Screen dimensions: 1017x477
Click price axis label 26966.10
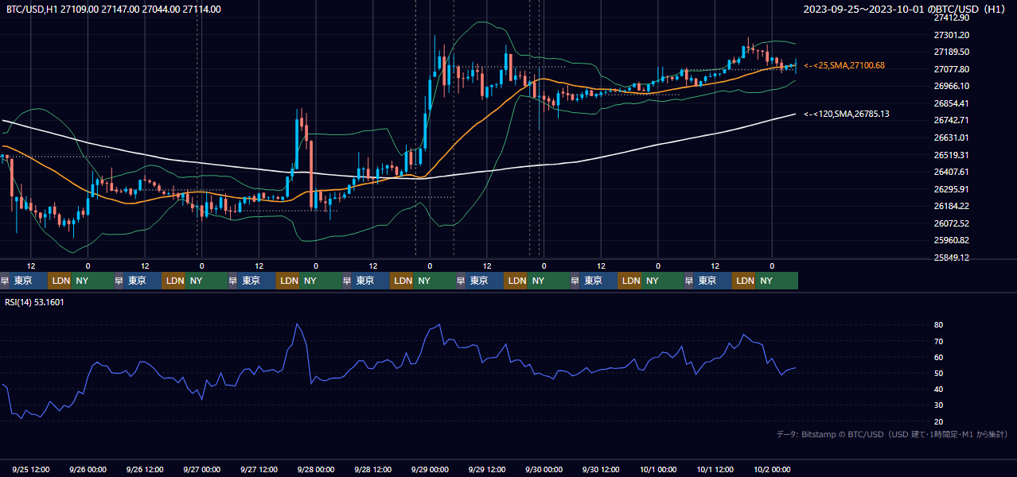[951, 86]
